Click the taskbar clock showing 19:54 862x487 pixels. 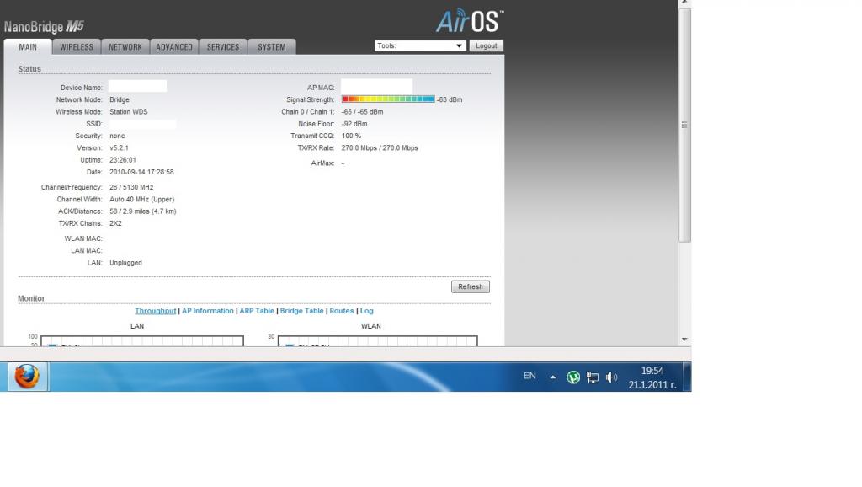tap(652, 377)
